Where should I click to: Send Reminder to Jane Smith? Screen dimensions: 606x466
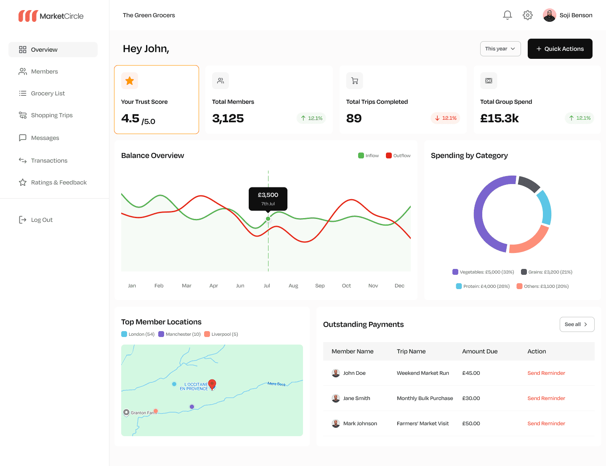(x=546, y=398)
